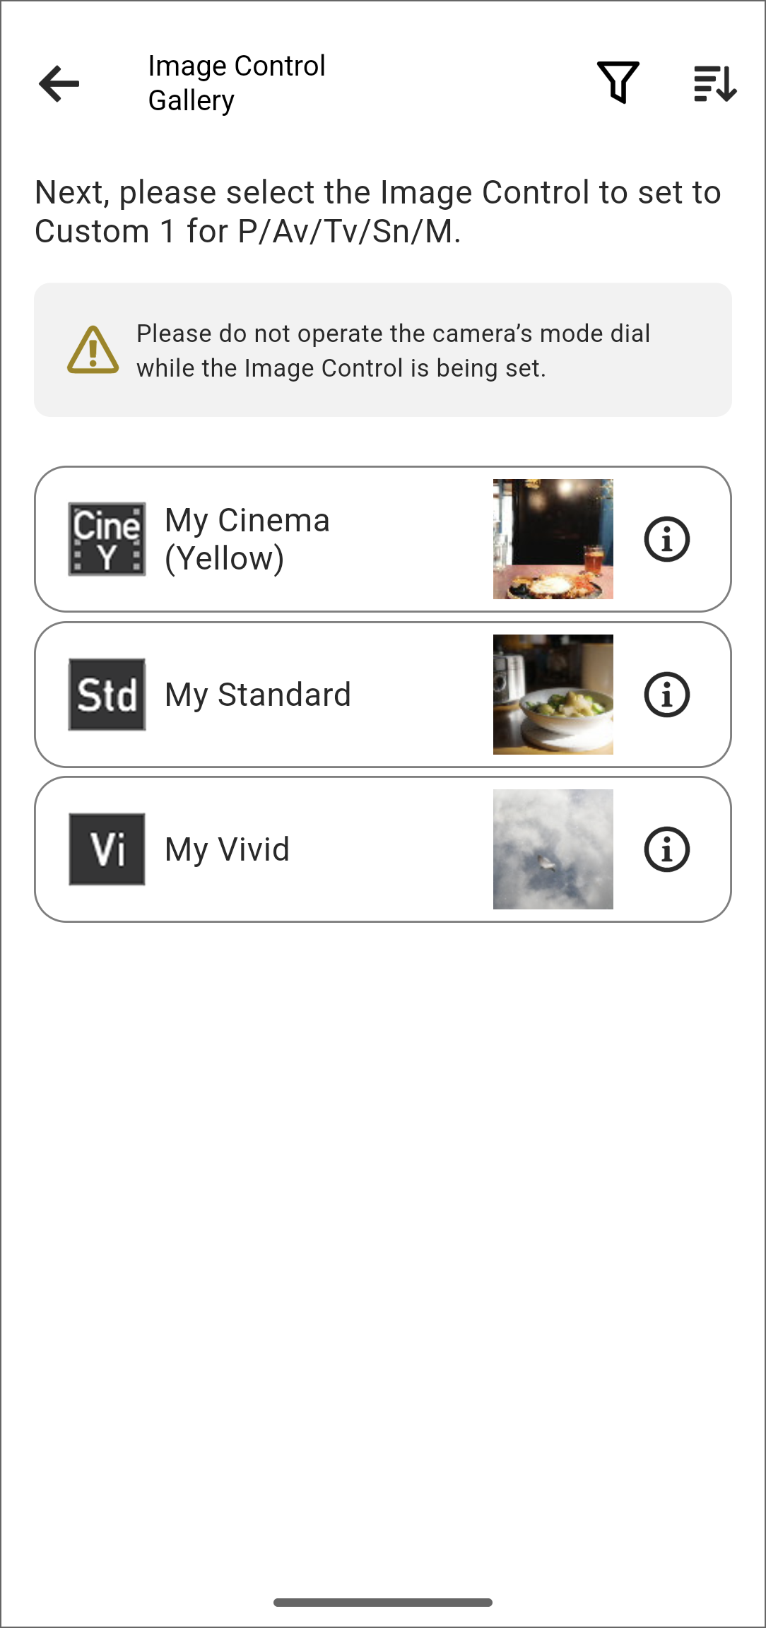Click the Vi preset icon
This screenshot has width=766, height=1628.
click(x=107, y=849)
